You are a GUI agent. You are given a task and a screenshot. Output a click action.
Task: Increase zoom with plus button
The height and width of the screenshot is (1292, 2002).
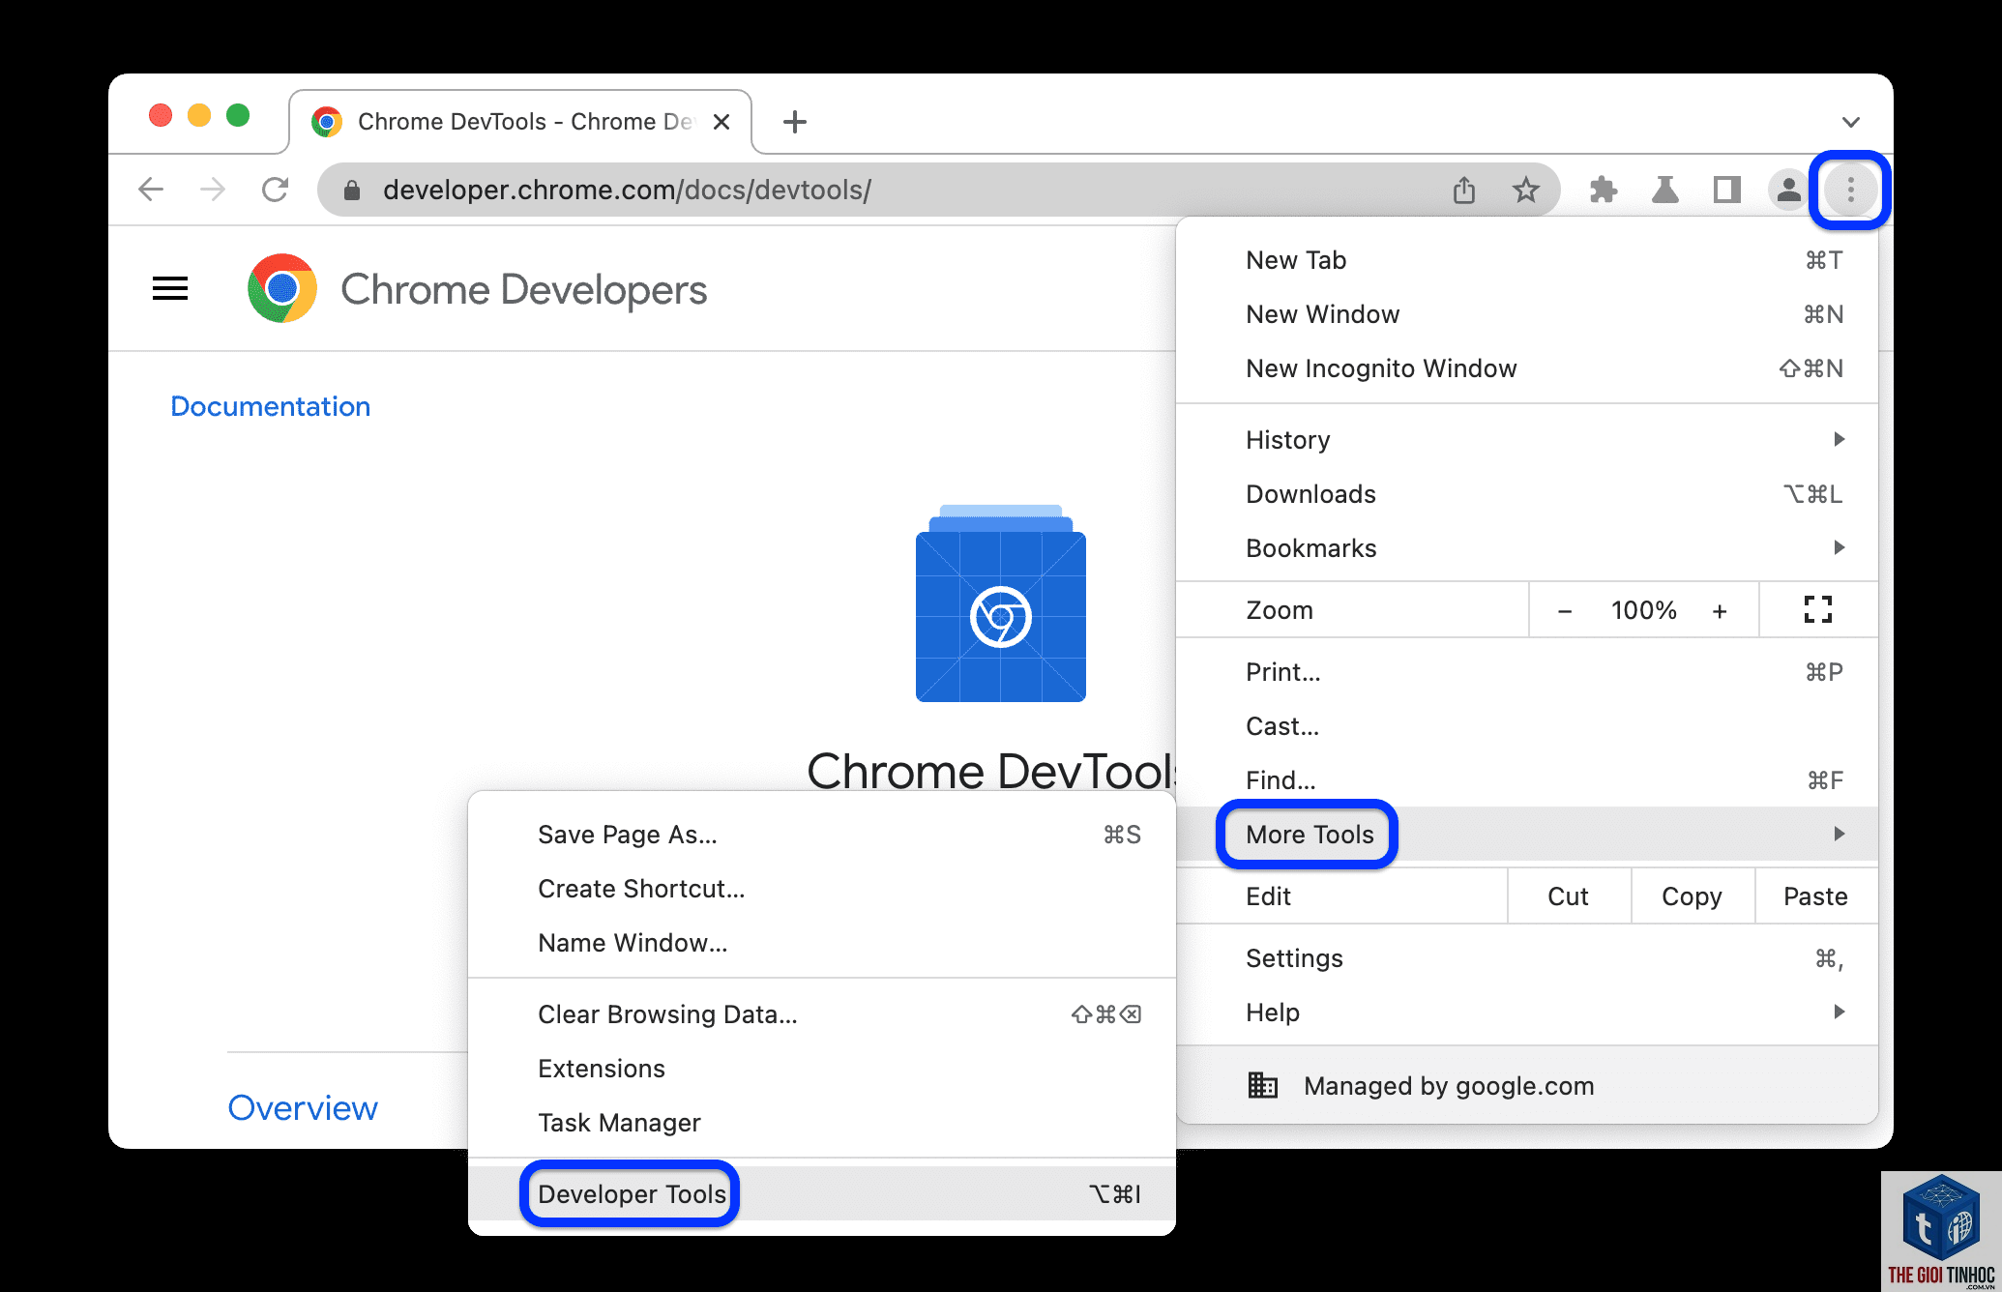[1720, 611]
